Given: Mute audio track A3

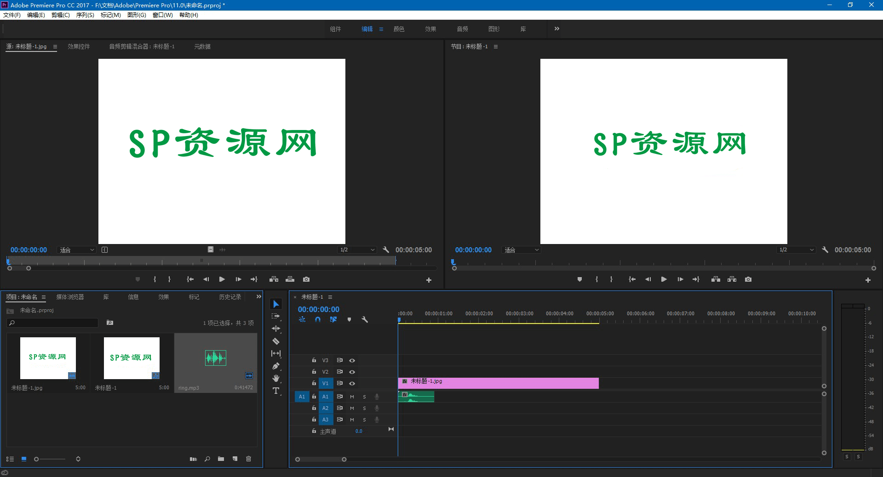Looking at the screenshot, I should pos(352,420).
